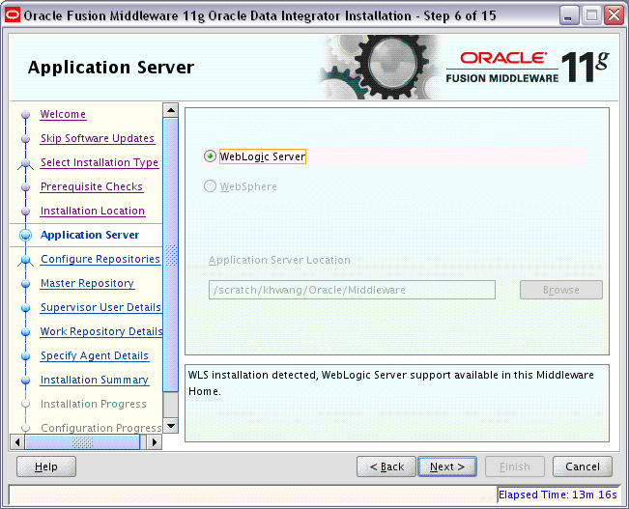The width and height of the screenshot is (629, 509).
Task: Click the Configuration Progress step label
Action: [x=101, y=428]
